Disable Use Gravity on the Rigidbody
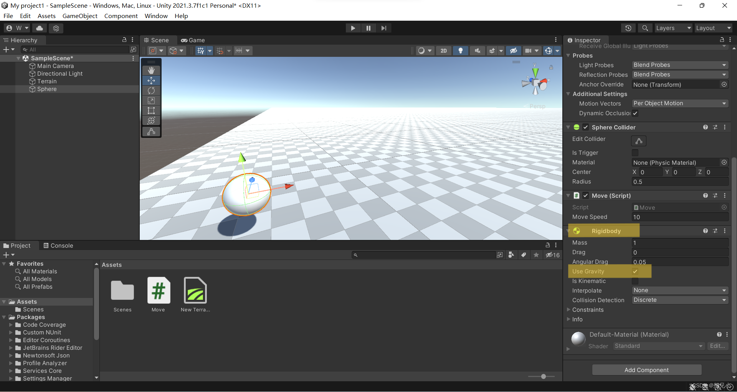This screenshot has height=392, width=737. click(x=635, y=271)
